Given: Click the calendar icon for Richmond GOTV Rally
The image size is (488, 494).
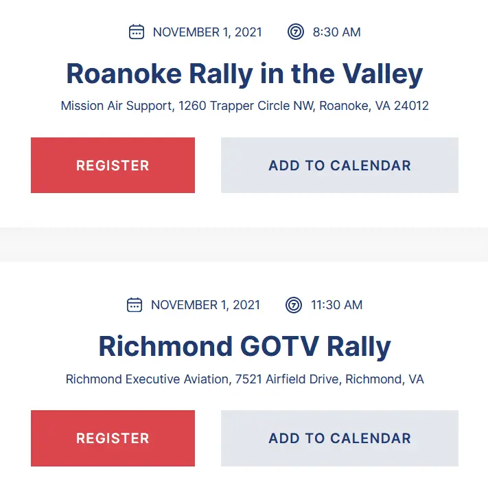Looking at the screenshot, I should coord(135,305).
